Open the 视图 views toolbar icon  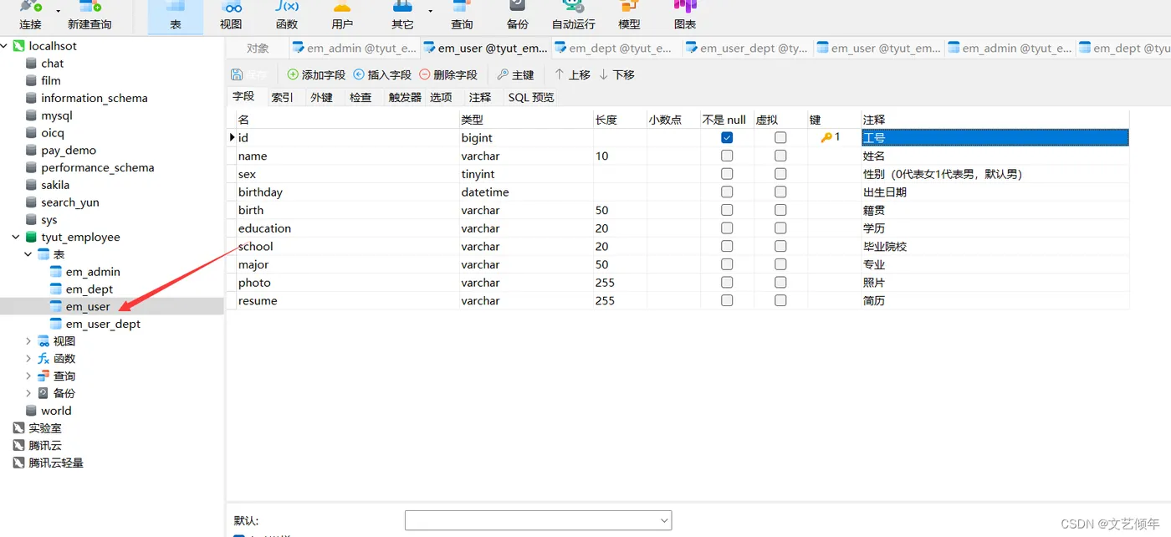tap(231, 16)
